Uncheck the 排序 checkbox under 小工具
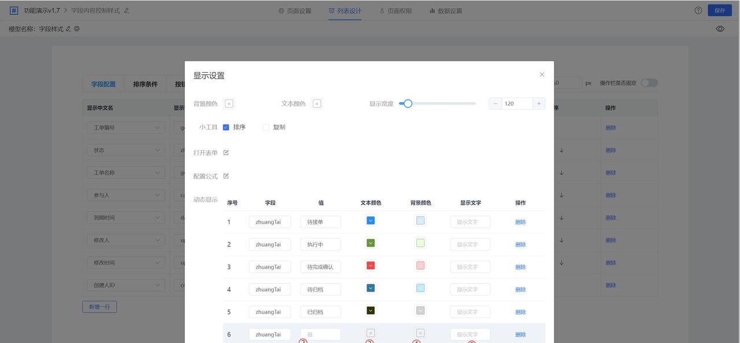 [x=225, y=127]
